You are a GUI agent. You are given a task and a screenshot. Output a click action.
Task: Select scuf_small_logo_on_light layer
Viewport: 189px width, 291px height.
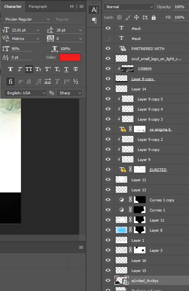tap(146, 59)
